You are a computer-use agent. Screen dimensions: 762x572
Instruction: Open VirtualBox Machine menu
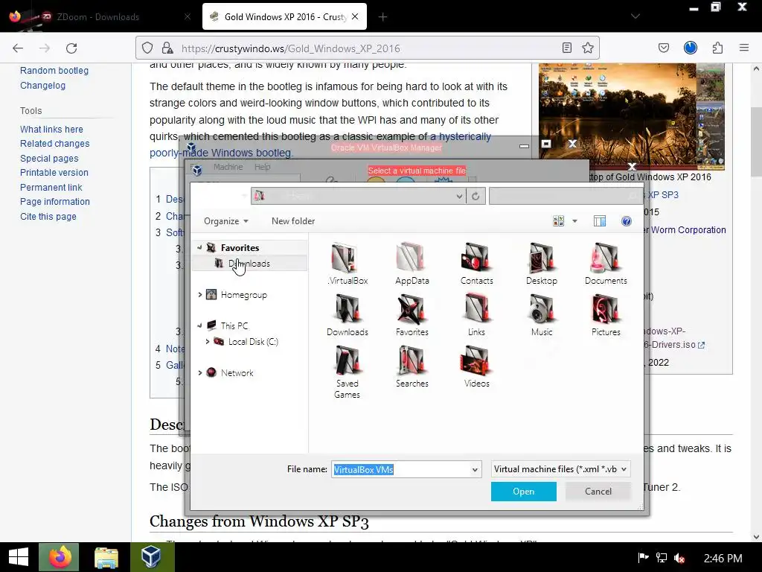(x=228, y=168)
